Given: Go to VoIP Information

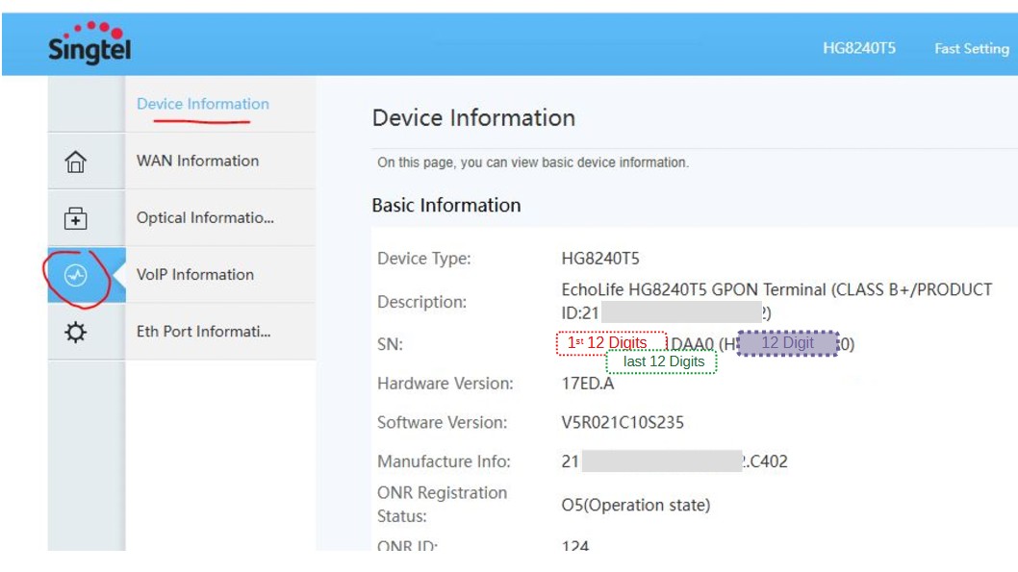Looking at the screenshot, I should pos(194,274).
